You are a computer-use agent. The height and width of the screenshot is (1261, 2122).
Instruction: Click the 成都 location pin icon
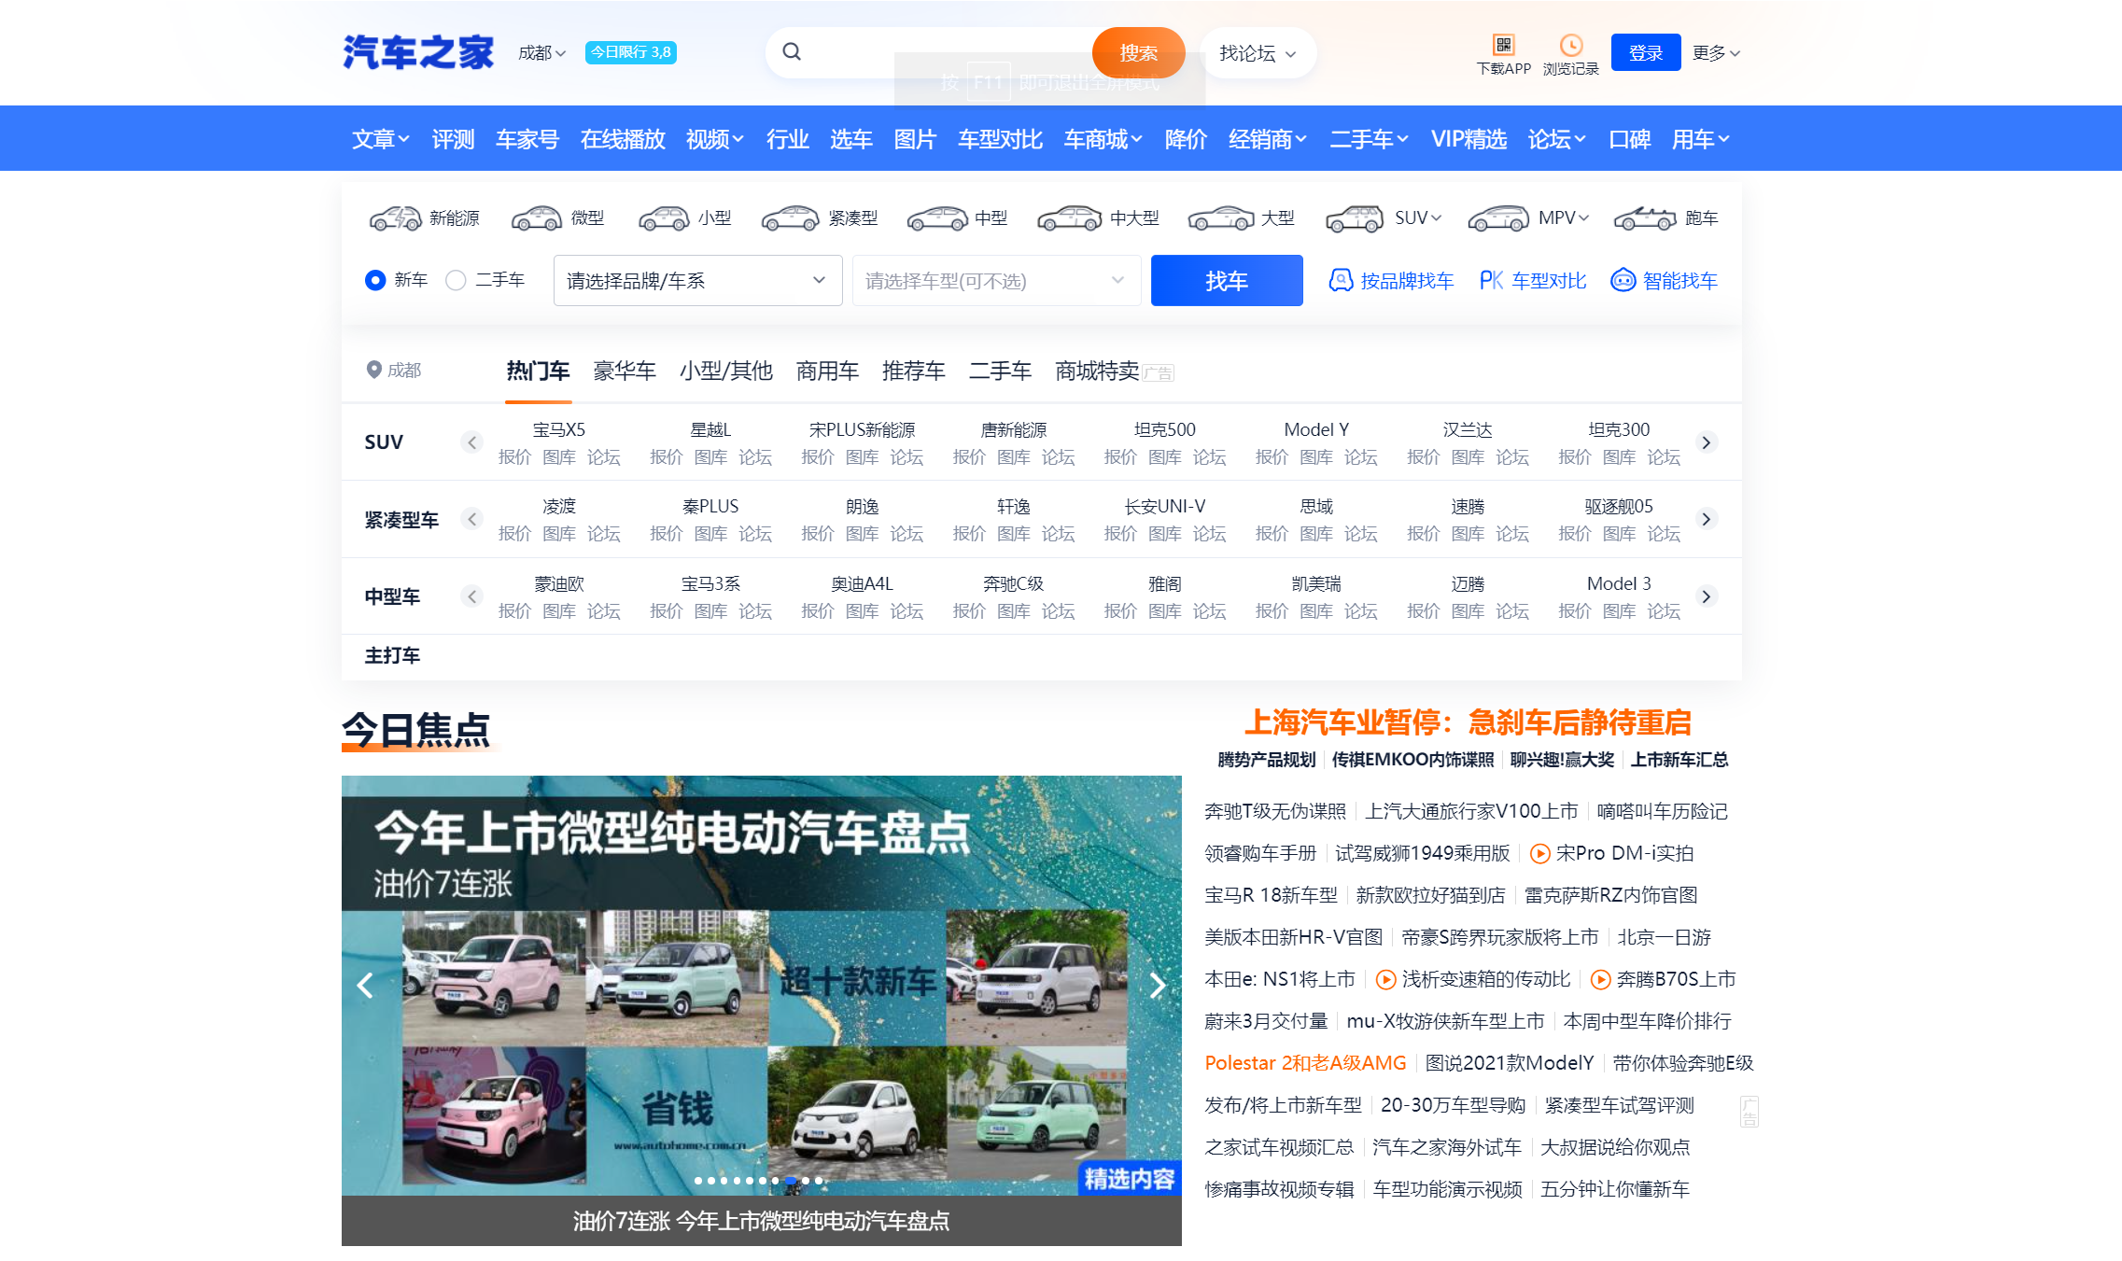pyautogui.click(x=373, y=370)
